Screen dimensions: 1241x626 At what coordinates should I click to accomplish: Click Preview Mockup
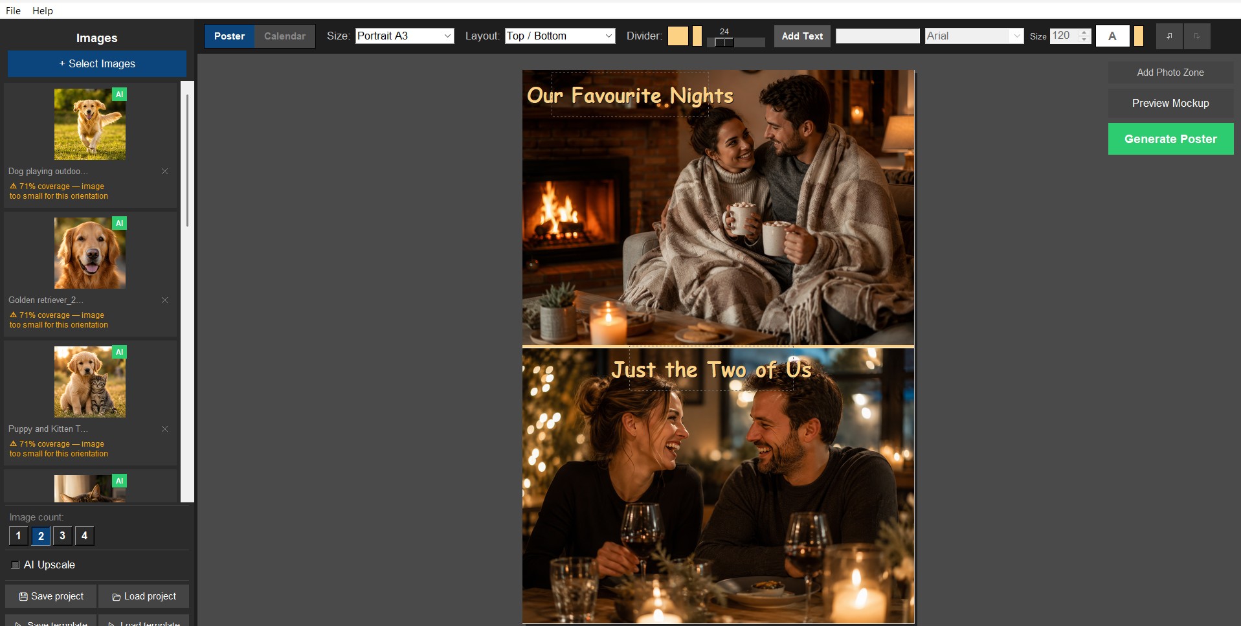(1170, 104)
